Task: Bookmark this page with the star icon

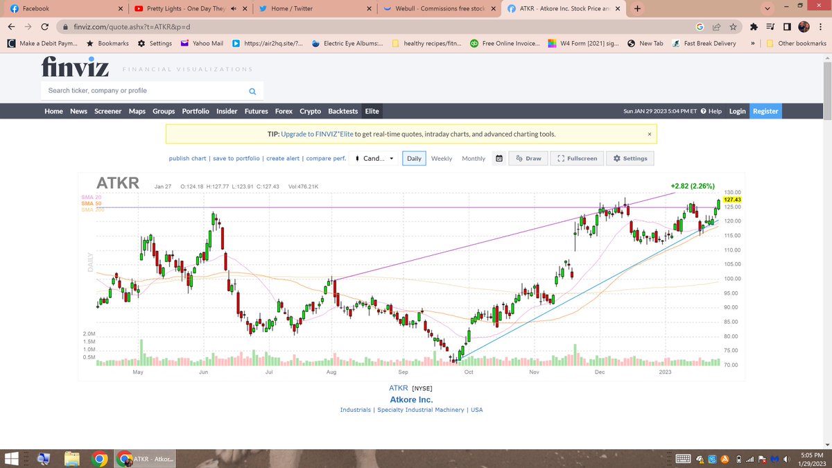Action: coord(731,26)
